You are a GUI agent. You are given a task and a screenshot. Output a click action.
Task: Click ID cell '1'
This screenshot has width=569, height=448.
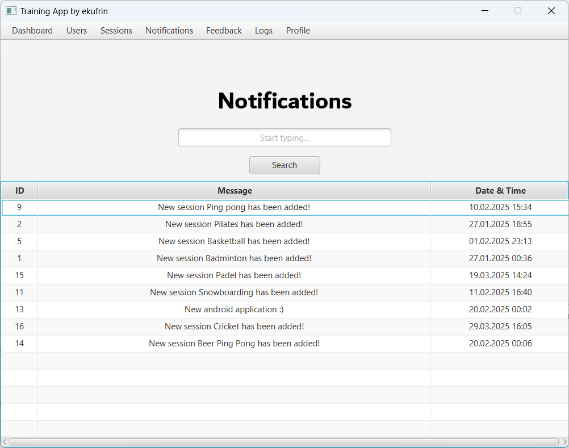[x=20, y=258]
